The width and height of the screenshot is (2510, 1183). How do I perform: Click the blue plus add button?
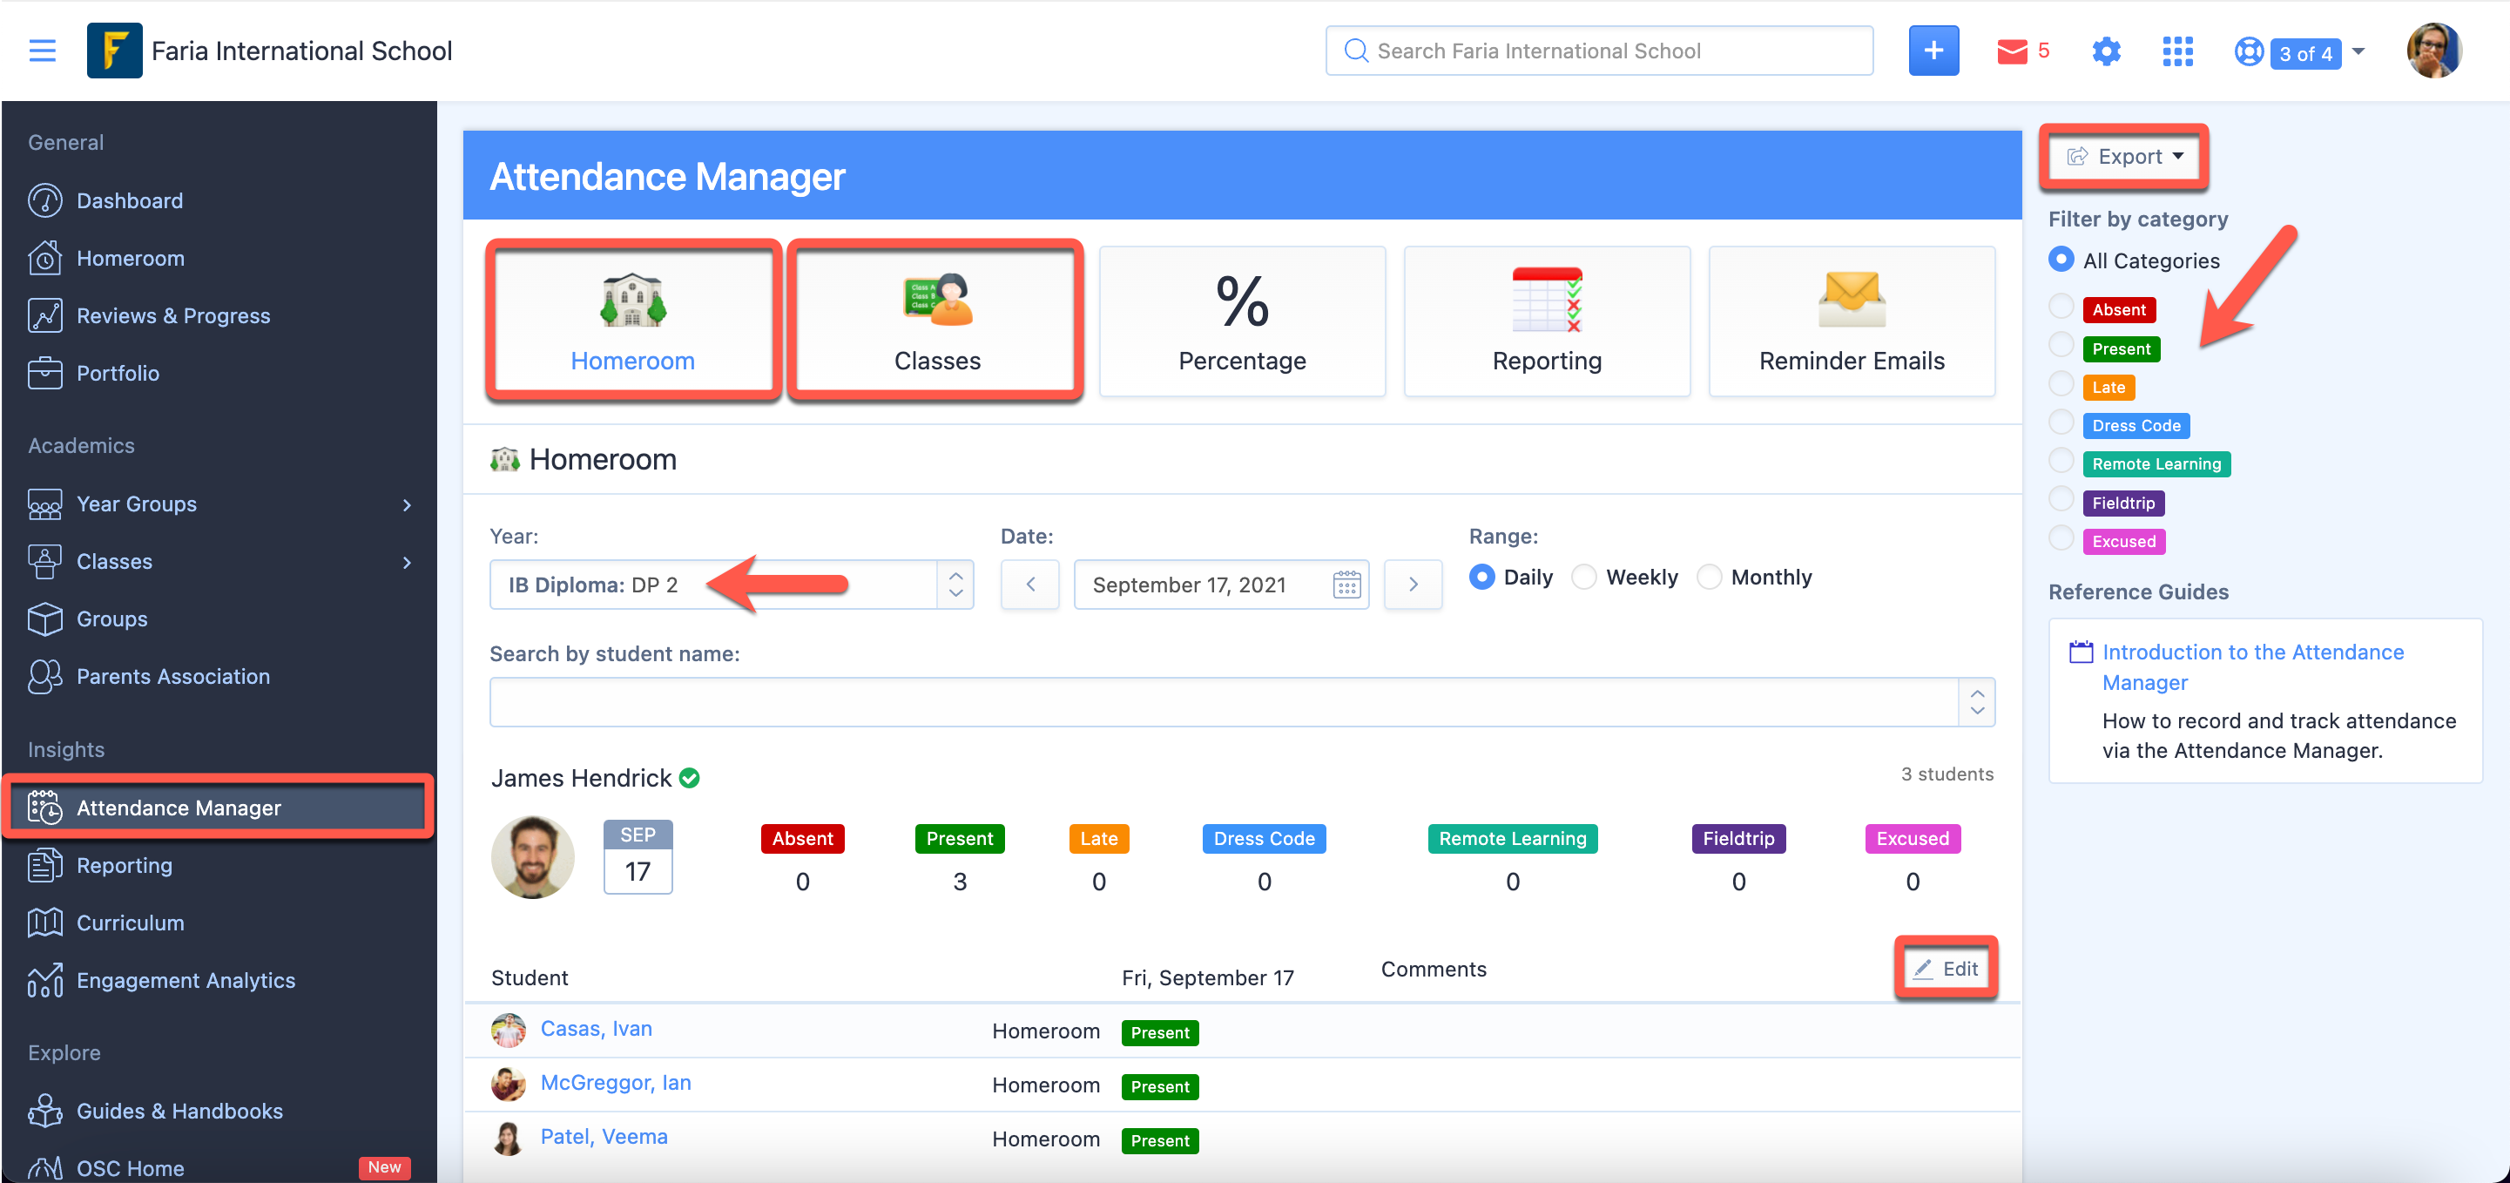1933,51
